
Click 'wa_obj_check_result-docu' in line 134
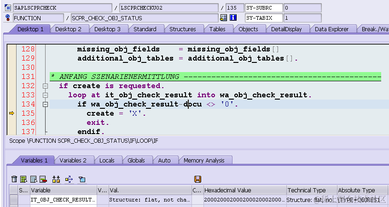(146, 104)
